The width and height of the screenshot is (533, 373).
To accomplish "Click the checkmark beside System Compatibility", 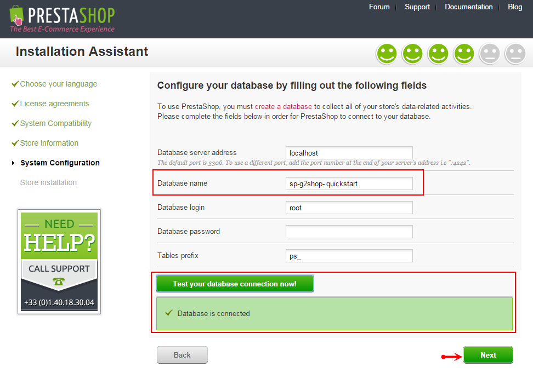I will [15, 123].
